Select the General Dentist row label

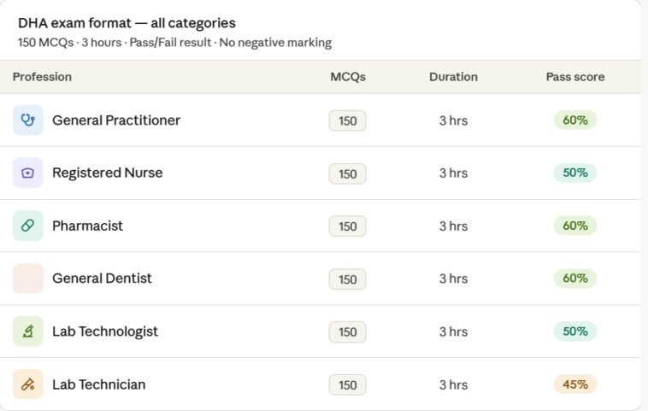[102, 279]
